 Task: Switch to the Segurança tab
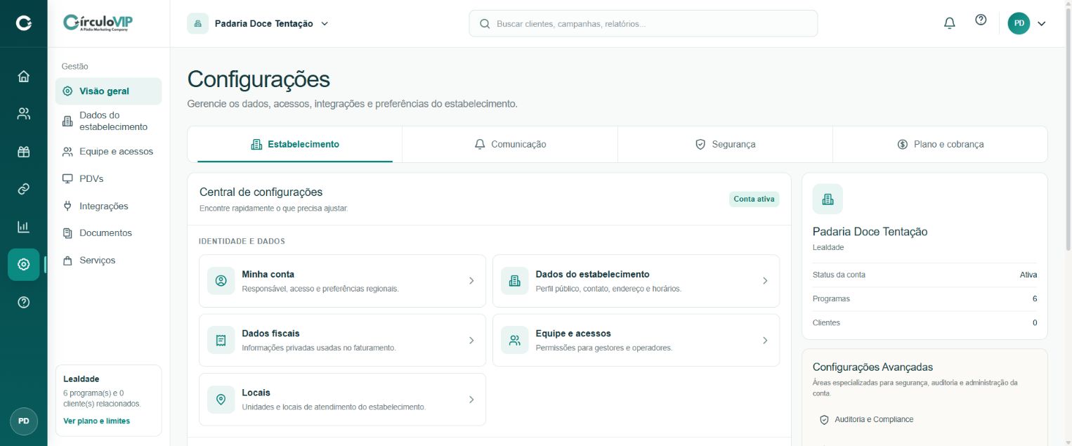click(725, 144)
